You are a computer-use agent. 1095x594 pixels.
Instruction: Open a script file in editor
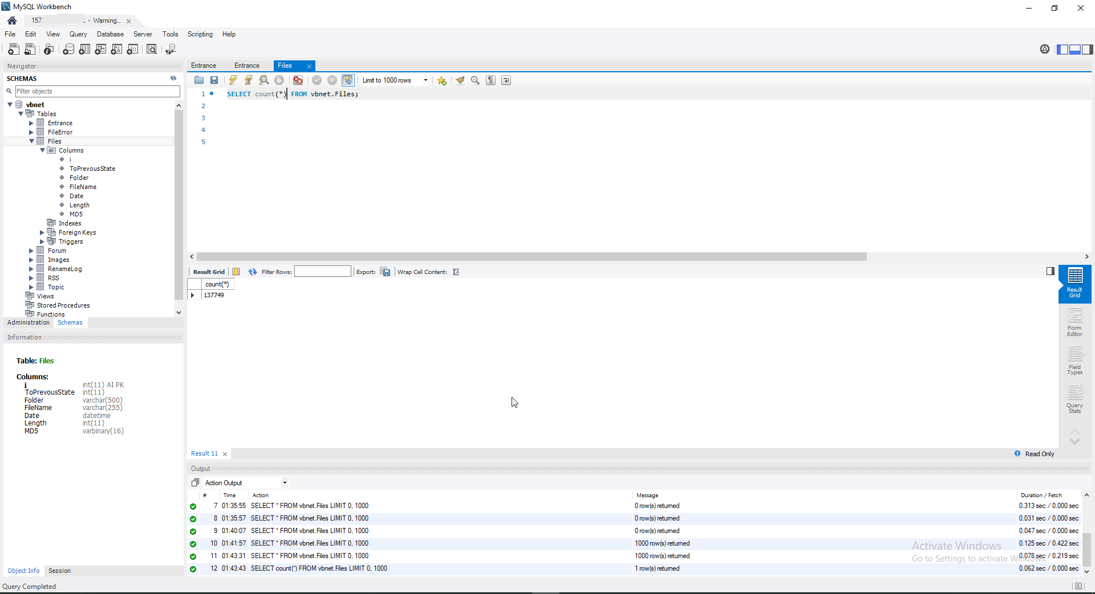click(199, 80)
